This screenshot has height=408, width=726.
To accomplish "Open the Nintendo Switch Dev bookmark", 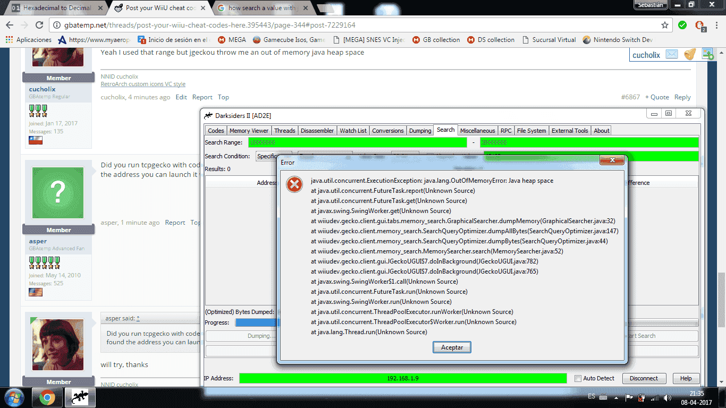I will point(618,40).
